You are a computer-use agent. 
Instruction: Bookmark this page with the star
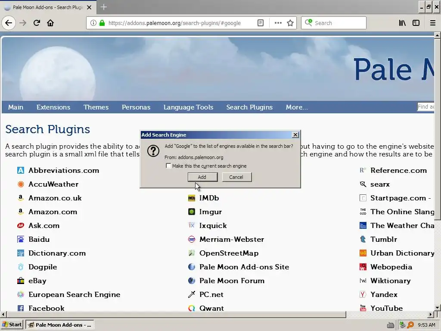[290, 23]
